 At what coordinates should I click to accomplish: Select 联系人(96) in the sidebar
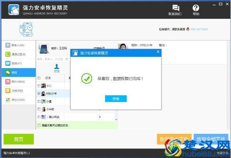tap(19, 45)
